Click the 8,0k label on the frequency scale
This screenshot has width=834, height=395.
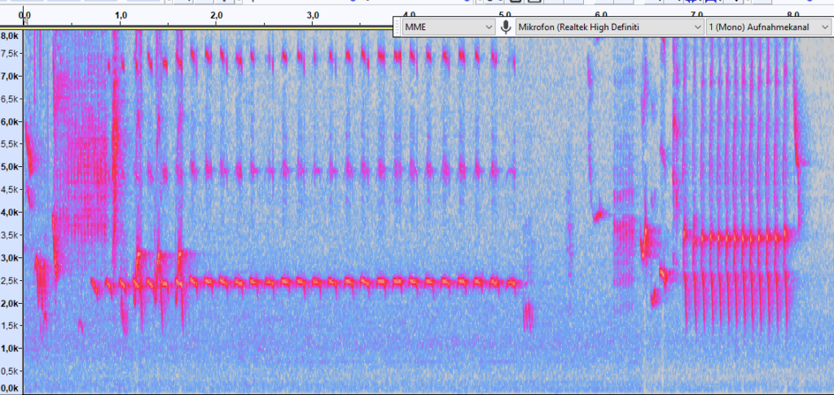pos(11,36)
